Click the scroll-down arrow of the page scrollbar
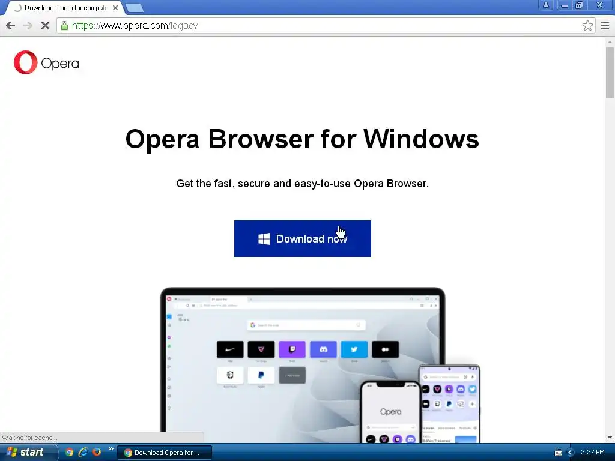615x461 pixels. [610, 438]
